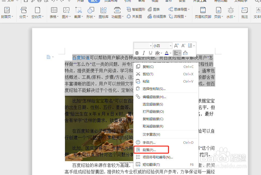261x175 pixels.
Task: Apply the font color A swatch
Action: (166, 53)
